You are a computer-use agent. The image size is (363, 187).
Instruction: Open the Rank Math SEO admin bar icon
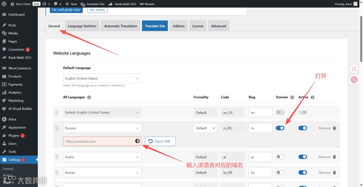tap(111, 4)
